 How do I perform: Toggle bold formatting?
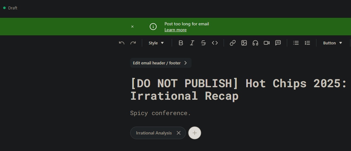pos(181,43)
